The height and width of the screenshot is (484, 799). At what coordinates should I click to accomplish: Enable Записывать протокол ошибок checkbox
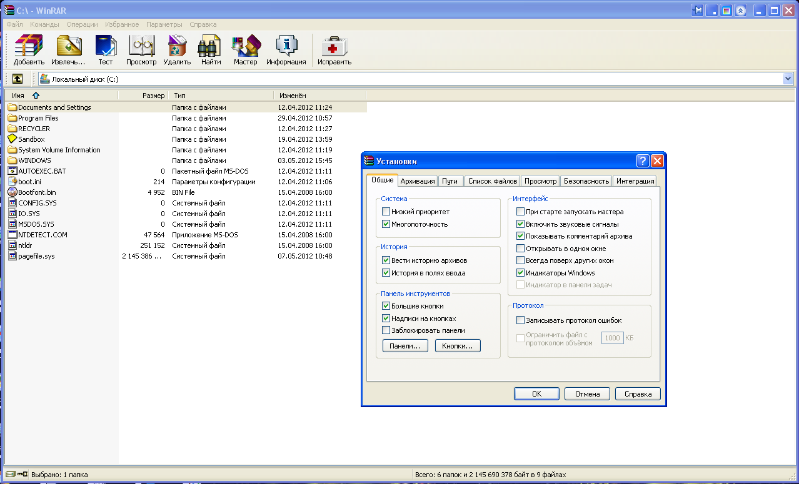click(520, 320)
